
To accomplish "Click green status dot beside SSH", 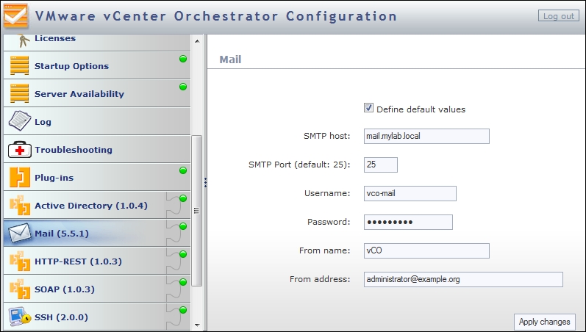I will tap(183, 310).
